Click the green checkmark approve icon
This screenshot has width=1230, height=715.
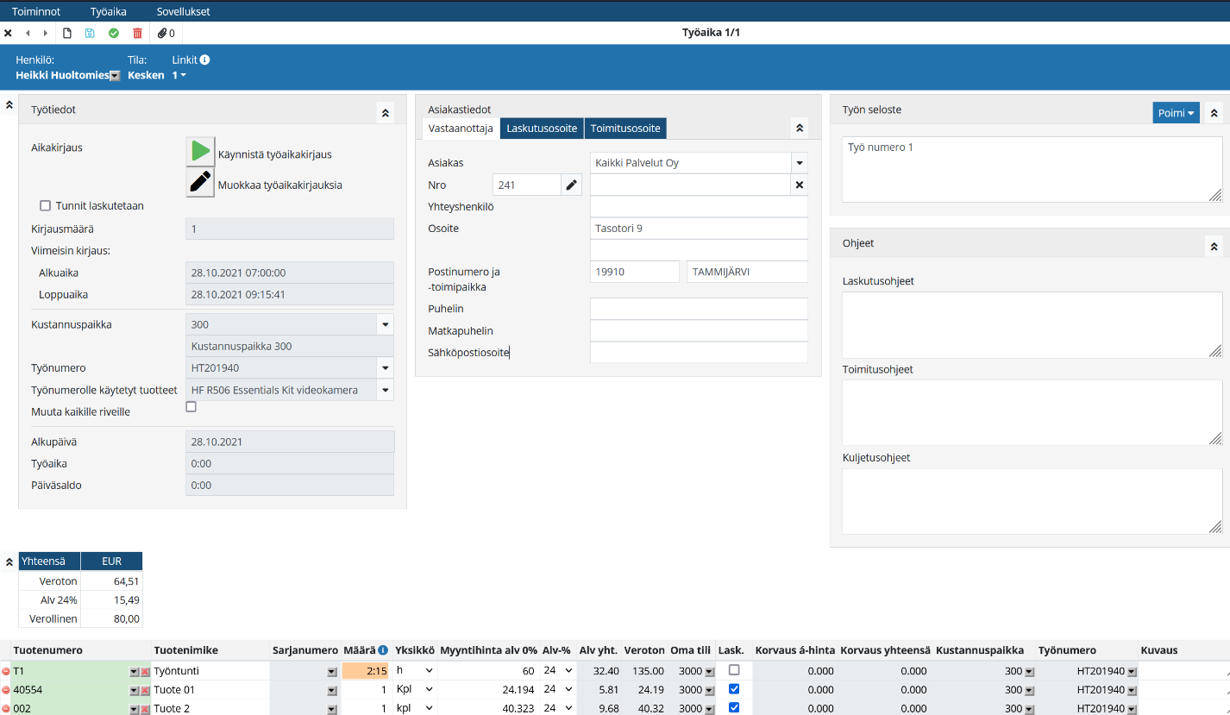[114, 34]
